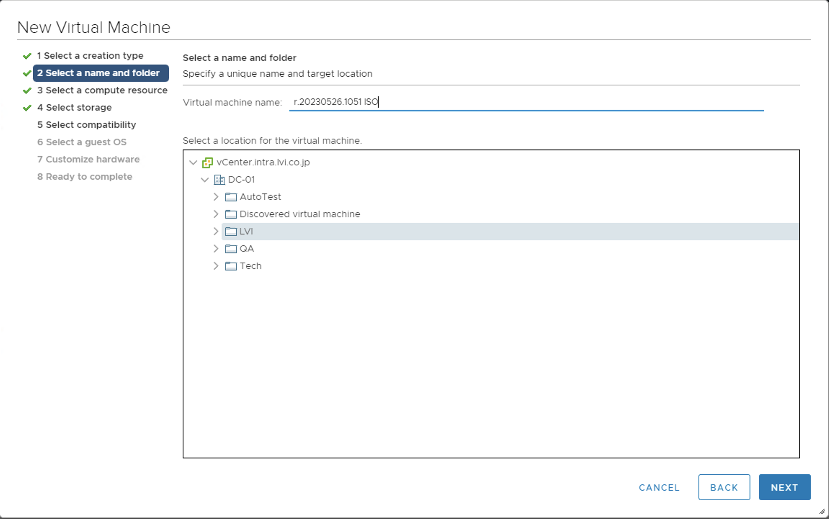829x519 pixels.
Task: Collapse the vCenter.intra.lvi.co.jp tree node
Action: coord(193,162)
